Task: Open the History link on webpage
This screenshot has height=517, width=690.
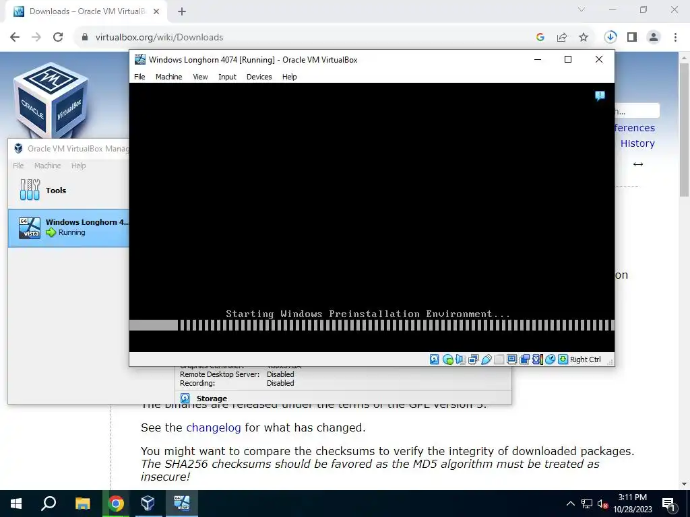Action: click(x=637, y=143)
